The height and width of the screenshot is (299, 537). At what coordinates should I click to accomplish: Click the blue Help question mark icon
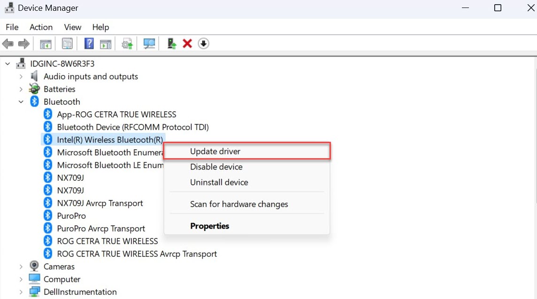click(89, 44)
